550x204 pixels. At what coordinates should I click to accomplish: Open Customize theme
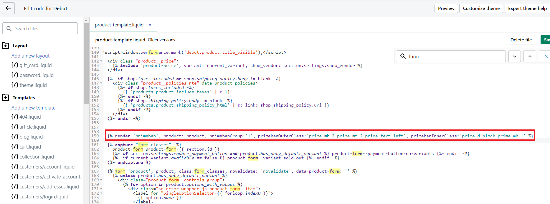[481, 8]
